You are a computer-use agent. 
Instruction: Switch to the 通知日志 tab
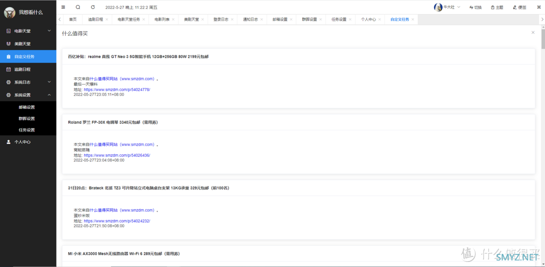coord(251,20)
